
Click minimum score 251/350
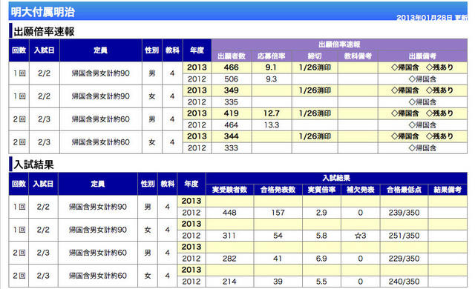404,236
